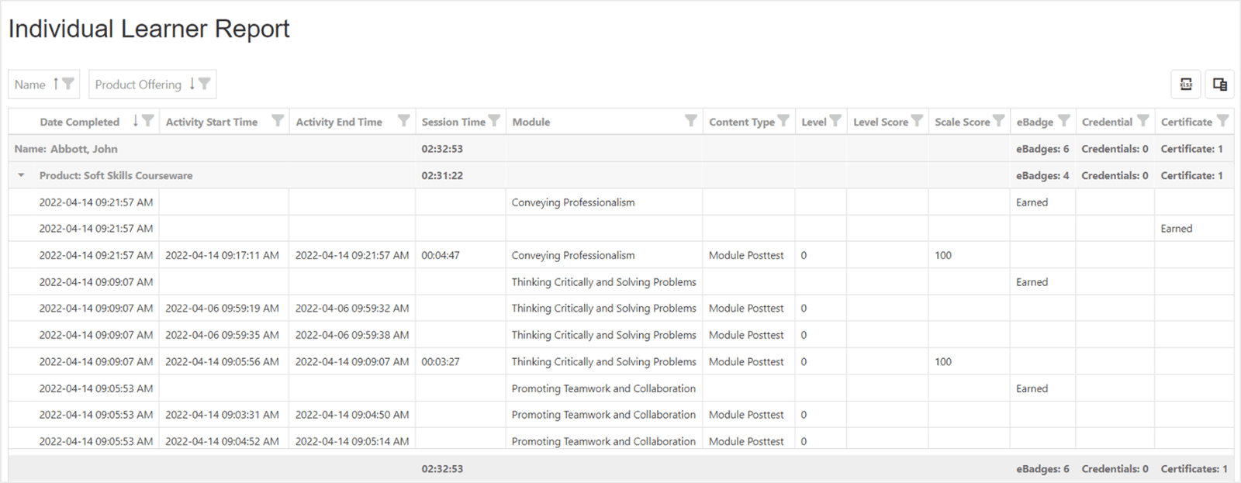Open Certificate column filter
Image resolution: width=1241 pixels, height=483 pixels.
(x=1223, y=121)
